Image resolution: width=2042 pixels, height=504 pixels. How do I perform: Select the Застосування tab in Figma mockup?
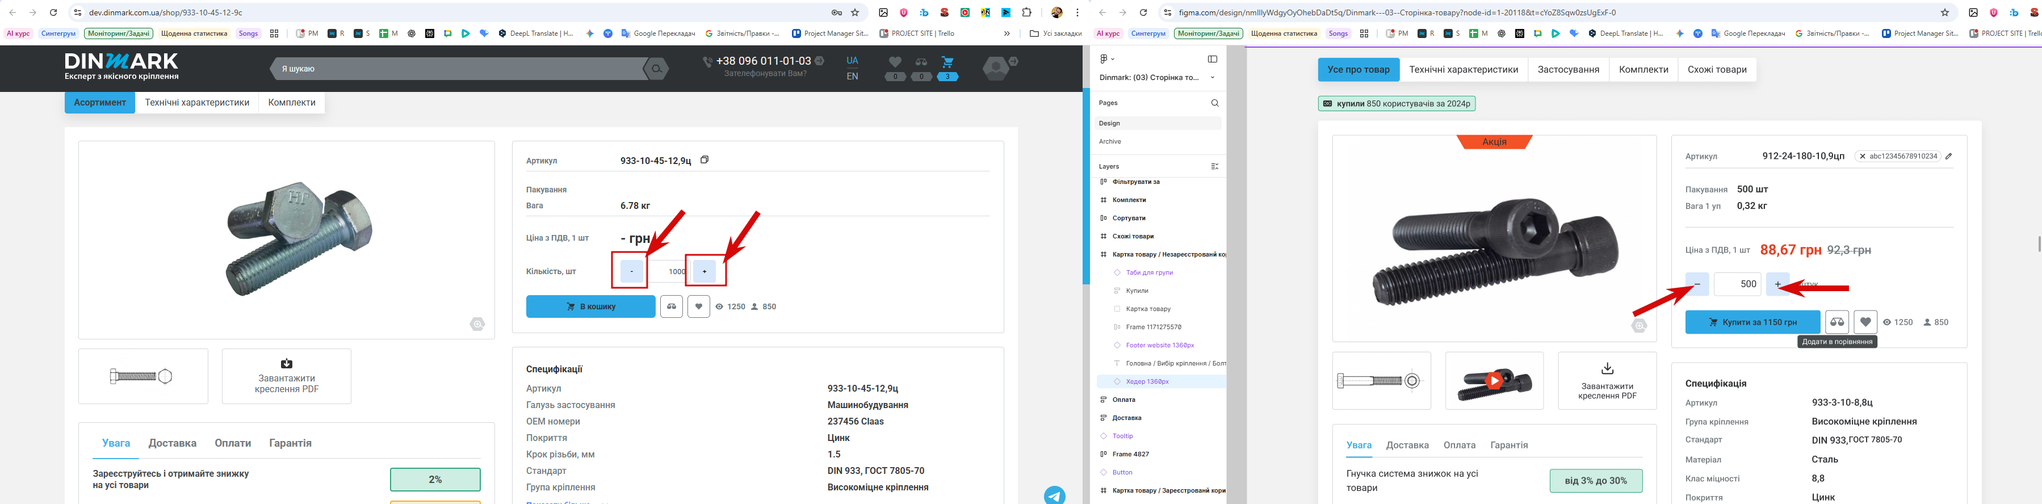(x=1568, y=70)
